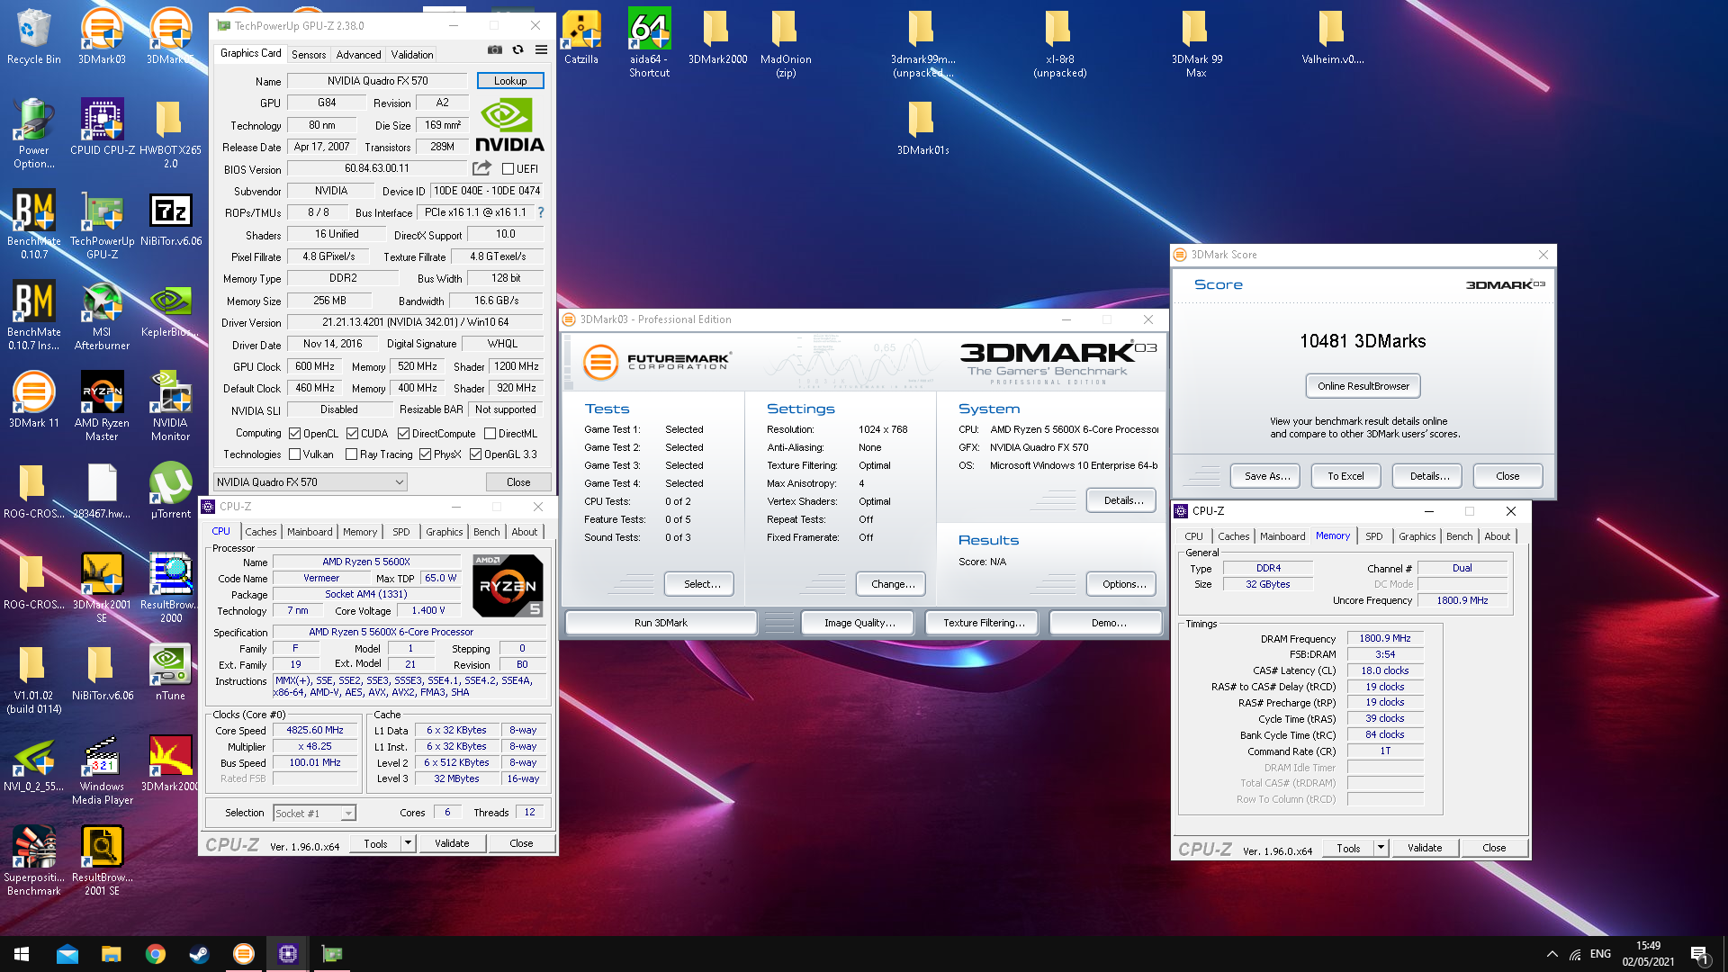The height and width of the screenshot is (972, 1728).
Task: Open Superposition Benchmark desktop icon
Action: [33, 861]
